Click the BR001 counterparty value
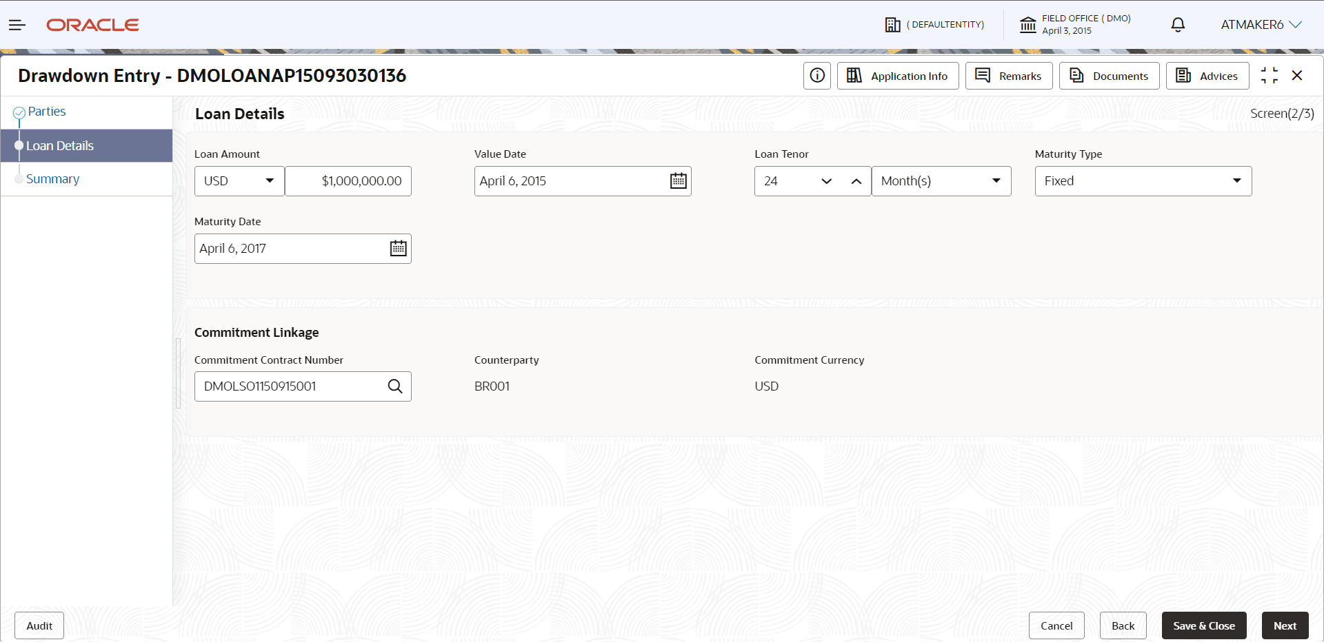This screenshot has width=1324, height=642. coord(492,386)
